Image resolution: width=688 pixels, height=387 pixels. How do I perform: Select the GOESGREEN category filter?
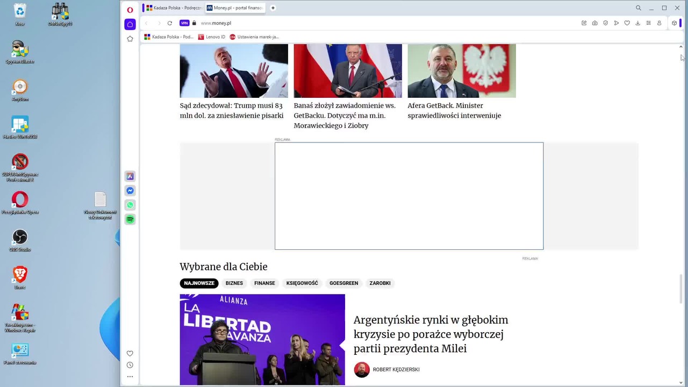coord(343,283)
